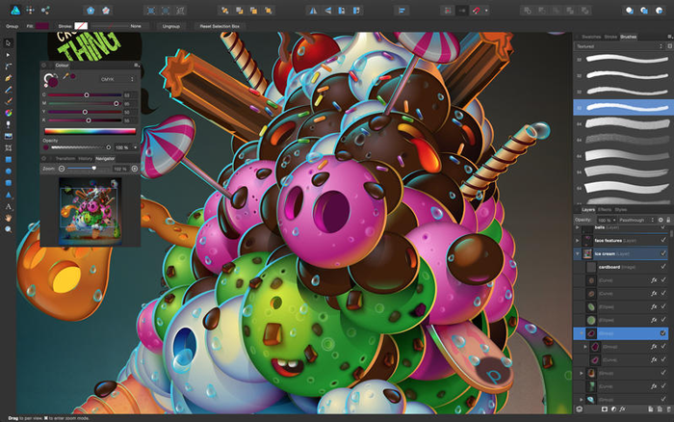
Task: Switch to Export persona icon
Action: tap(45, 11)
